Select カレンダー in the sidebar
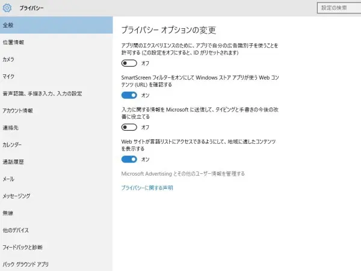 pyautogui.click(x=57, y=145)
